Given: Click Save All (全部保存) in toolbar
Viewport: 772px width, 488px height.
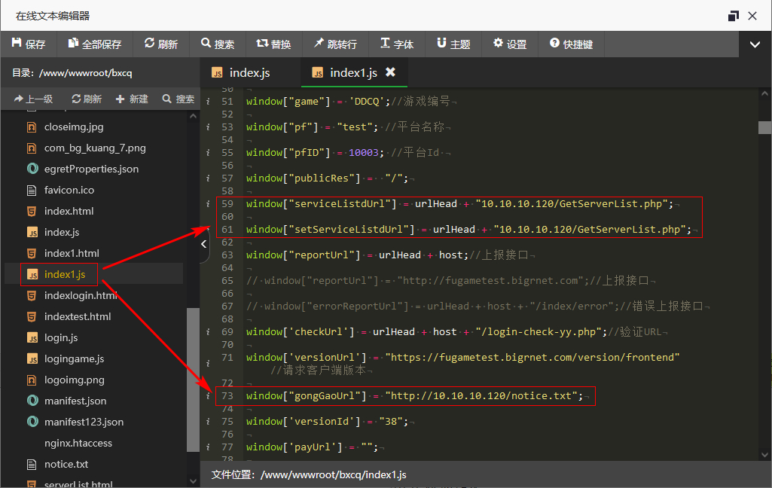Looking at the screenshot, I should click(95, 44).
